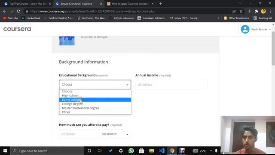Click the share page icon
The height and width of the screenshot is (155, 275).
(x=234, y=11)
